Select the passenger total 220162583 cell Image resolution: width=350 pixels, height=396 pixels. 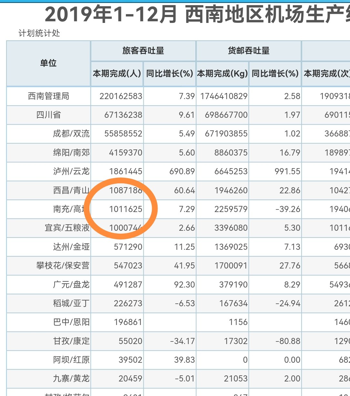(x=121, y=96)
